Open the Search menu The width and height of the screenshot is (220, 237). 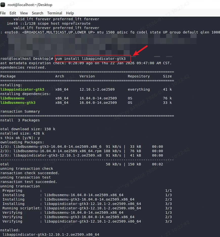click(37, 13)
